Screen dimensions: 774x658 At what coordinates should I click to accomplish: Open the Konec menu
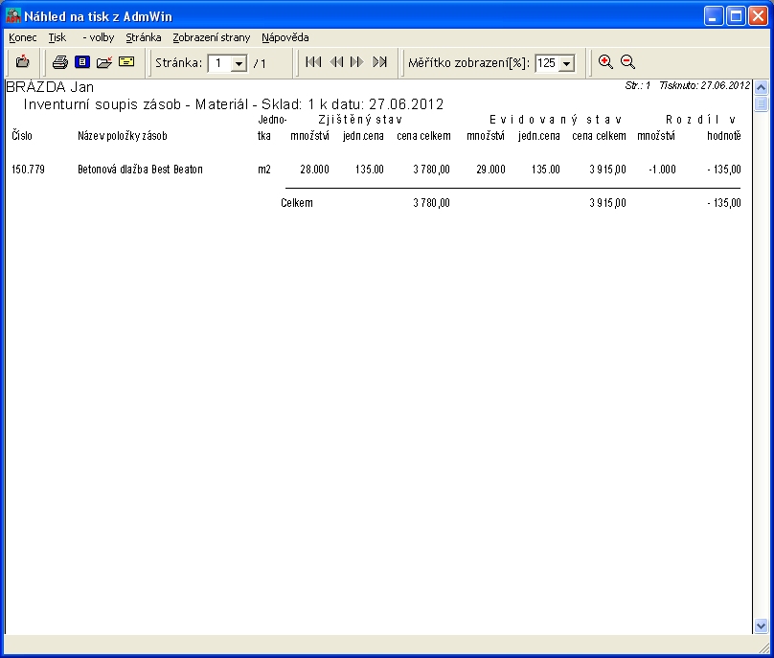pyautogui.click(x=23, y=37)
